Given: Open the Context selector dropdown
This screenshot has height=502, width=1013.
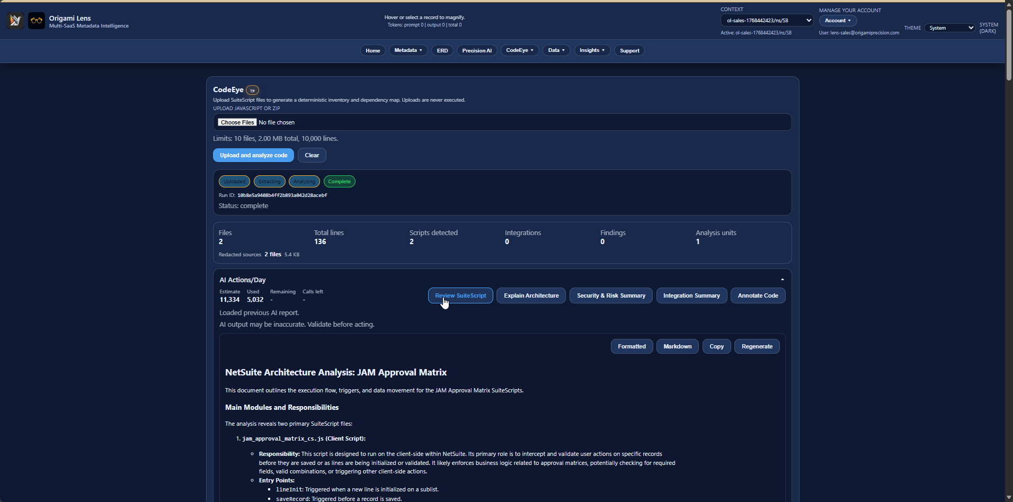Looking at the screenshot, I should (767, 20).
